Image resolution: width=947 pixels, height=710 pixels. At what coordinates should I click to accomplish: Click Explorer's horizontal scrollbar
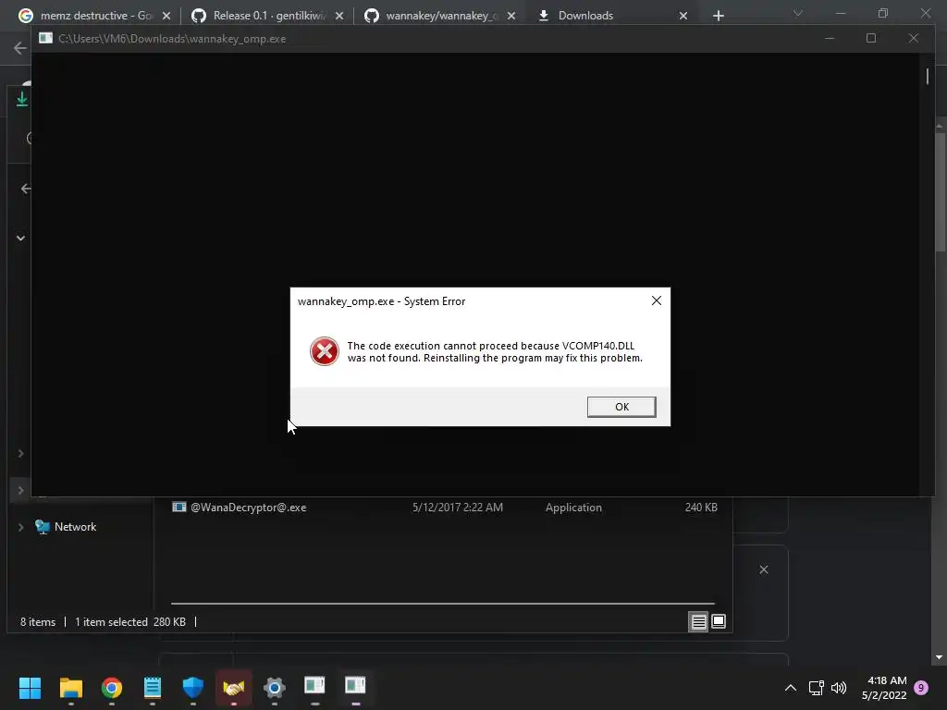443,603
